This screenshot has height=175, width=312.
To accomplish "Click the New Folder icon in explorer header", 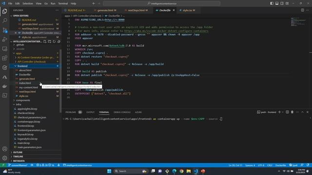I will (x=50, y=41).
